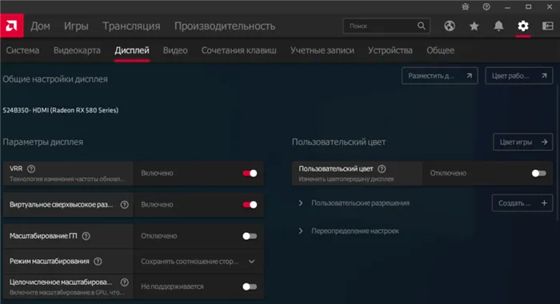This screenshot has width=560, height=304.
Task: Select the Дисплей subtab
Action: 132,50
